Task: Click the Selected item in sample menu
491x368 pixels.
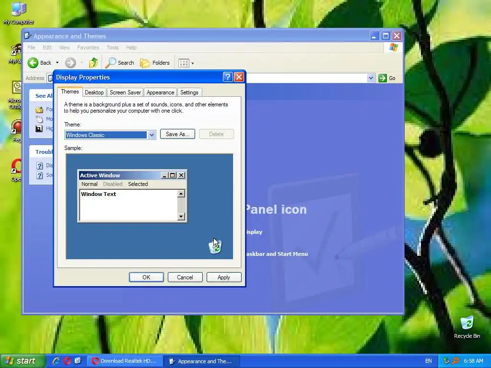Action: tap(138, 184)
